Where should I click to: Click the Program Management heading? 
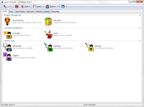click(13, 15)
